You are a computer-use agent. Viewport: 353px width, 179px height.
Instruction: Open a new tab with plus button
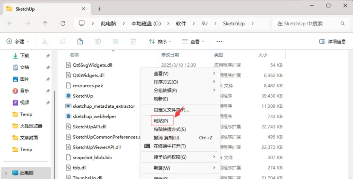pyautogui.click(x=99, y=9)
